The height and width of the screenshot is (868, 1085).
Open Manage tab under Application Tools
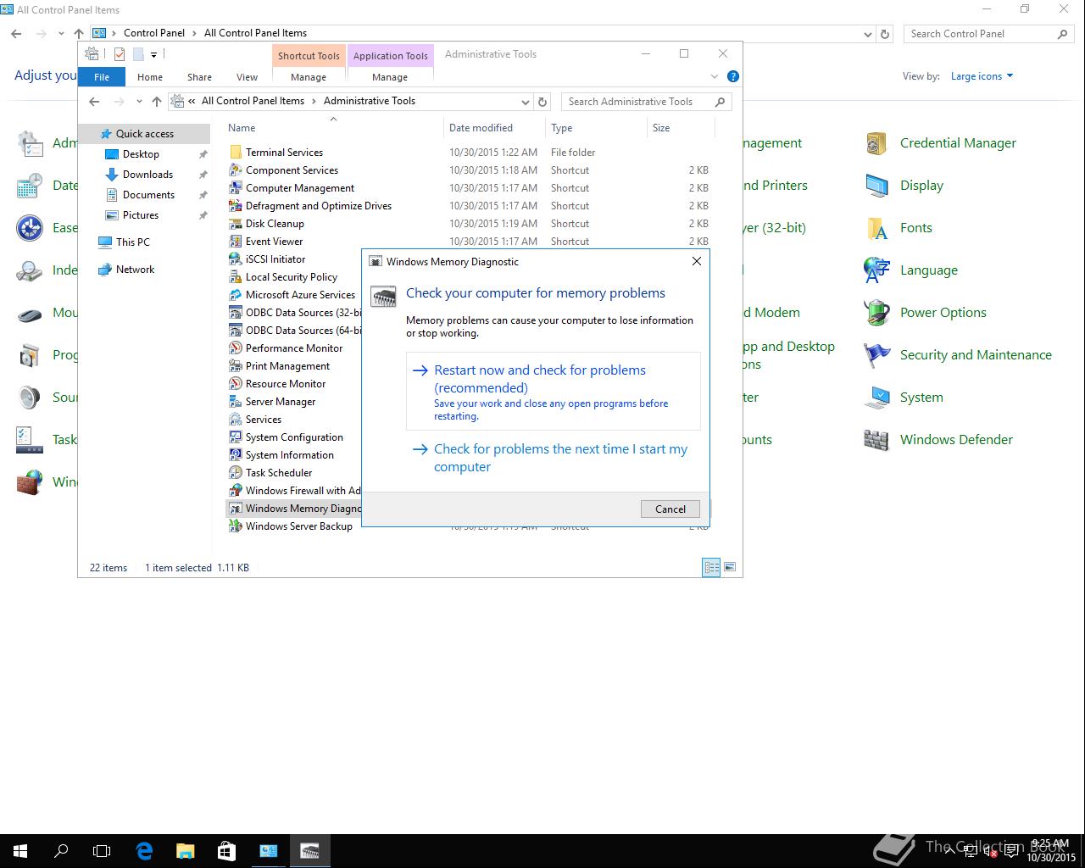pos(390,77)
